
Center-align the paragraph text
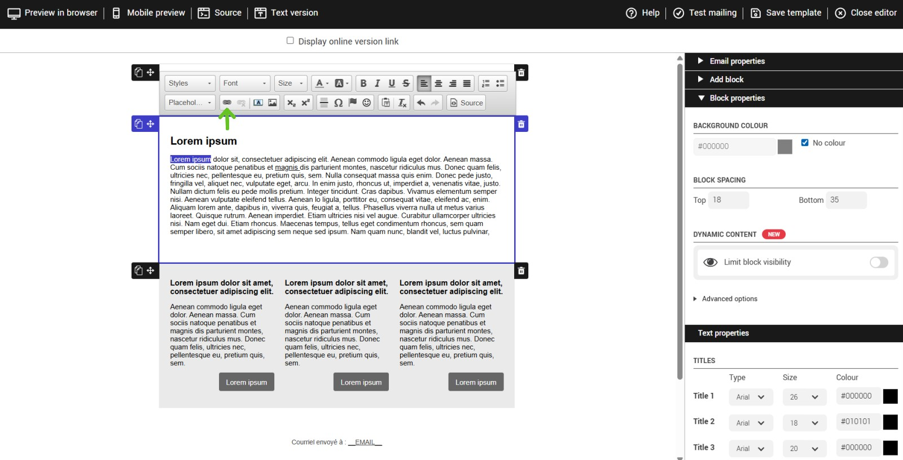[438, 83]
